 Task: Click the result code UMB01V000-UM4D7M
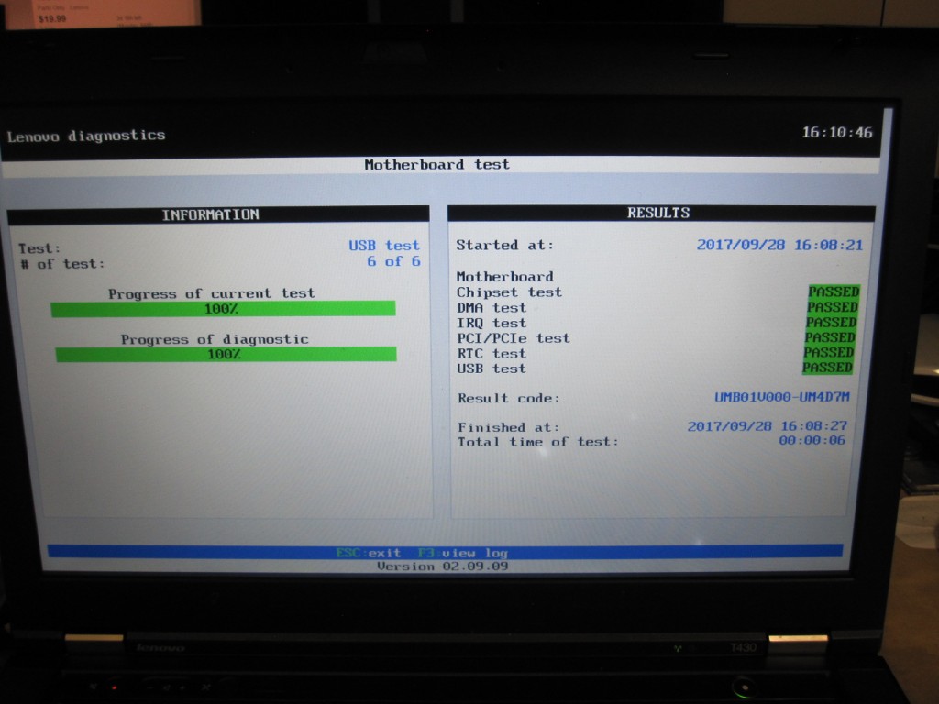(x=781, y=396)
